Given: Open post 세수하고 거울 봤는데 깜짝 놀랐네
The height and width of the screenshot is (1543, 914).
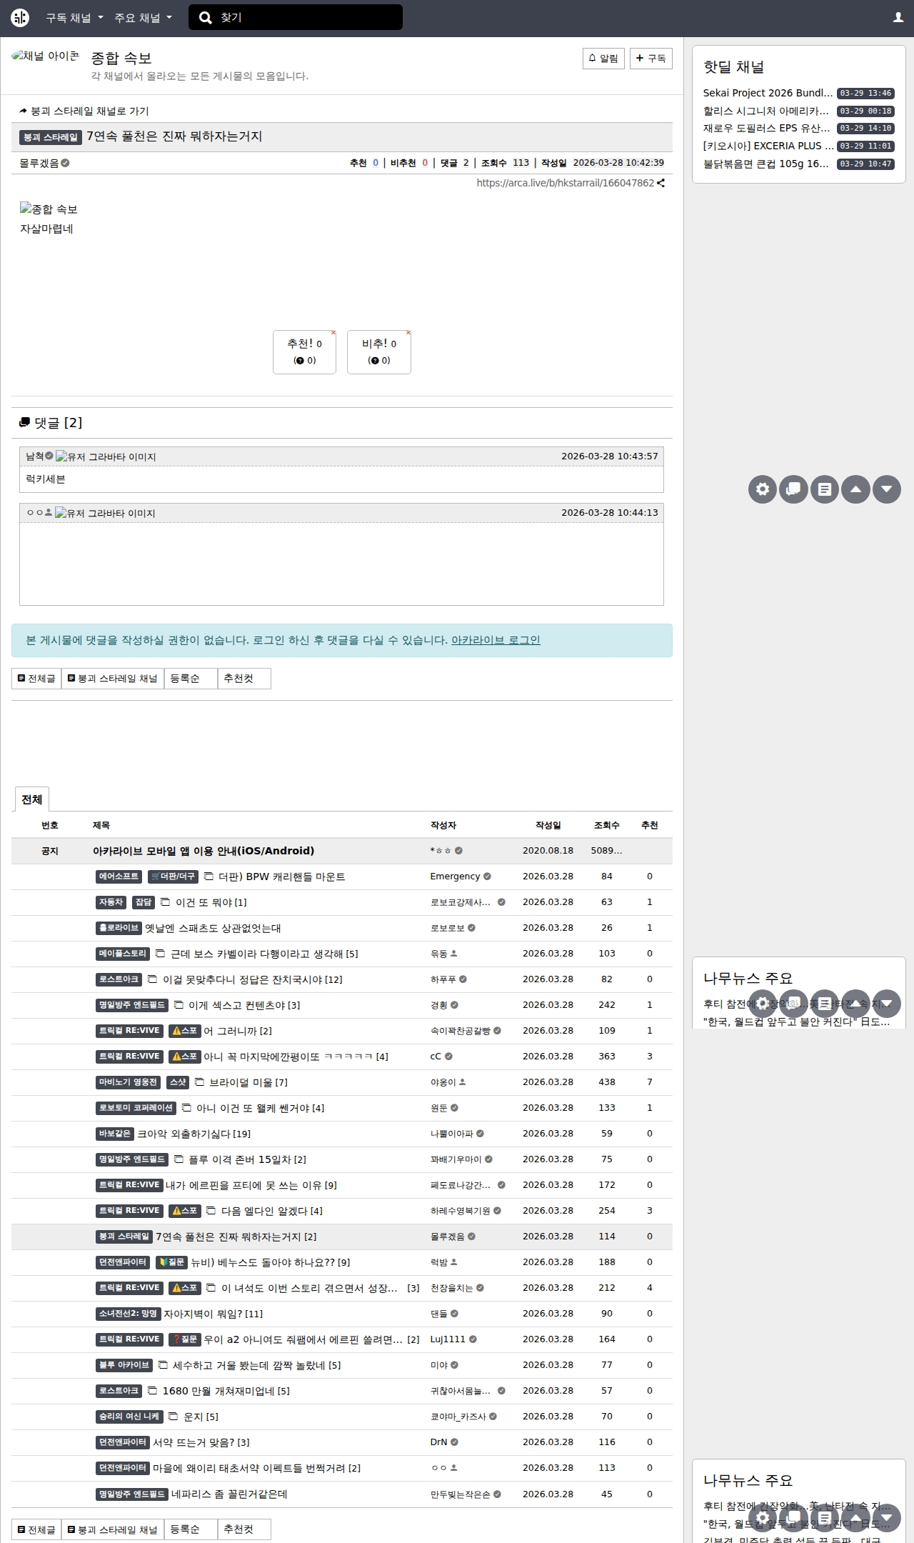Looking at the screenshot, I should (249, 1365).
